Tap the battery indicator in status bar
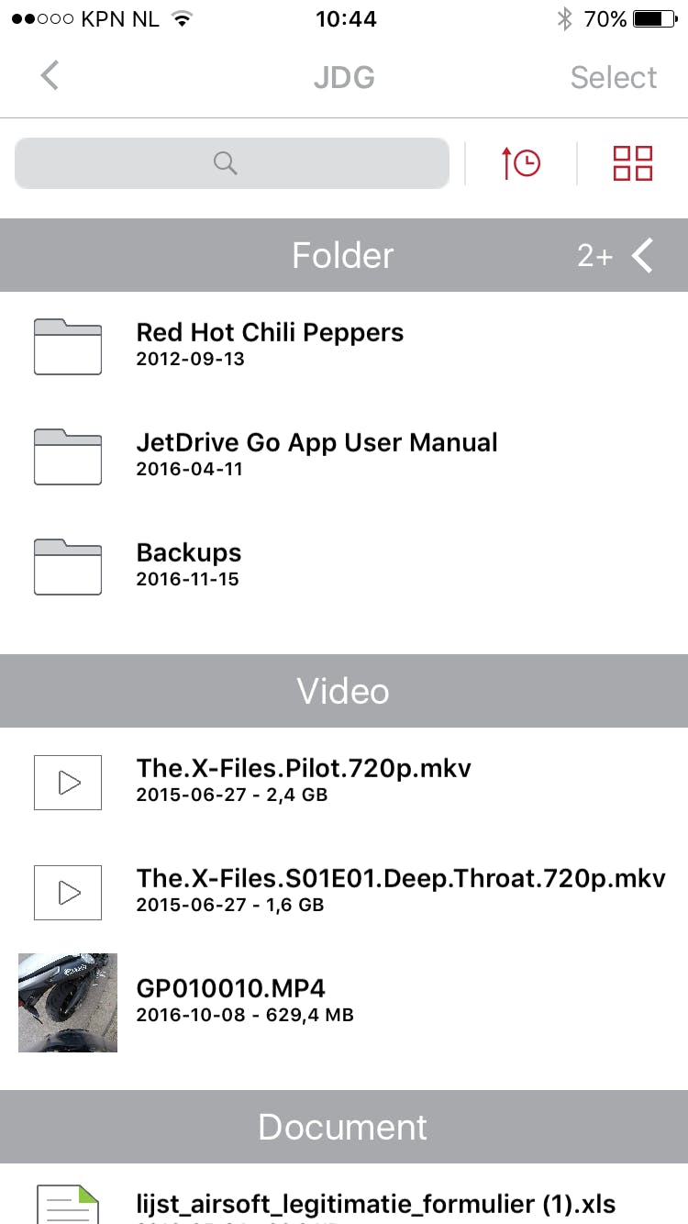Image resolution: width=688 pixels, height=1224 pixels. click(654, 19)
